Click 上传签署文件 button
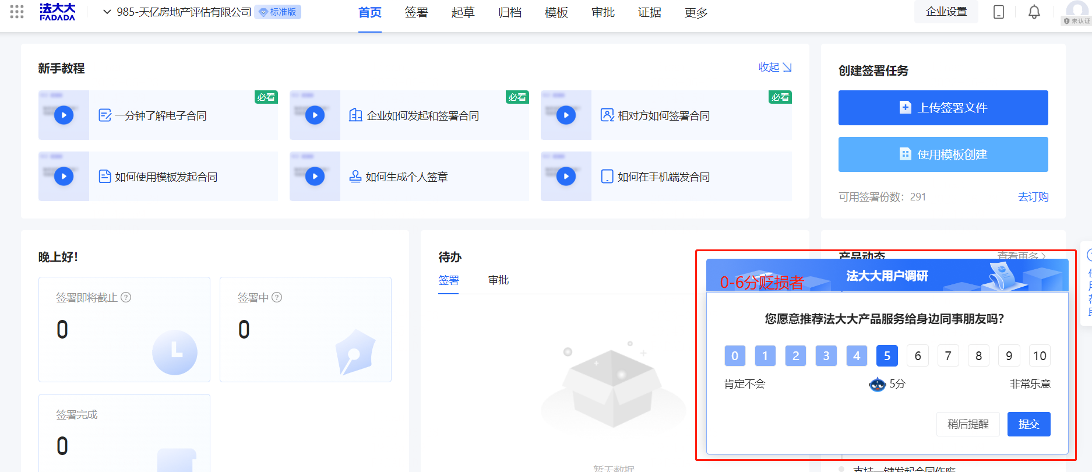The image size is (1092, 472). point(943,108)
